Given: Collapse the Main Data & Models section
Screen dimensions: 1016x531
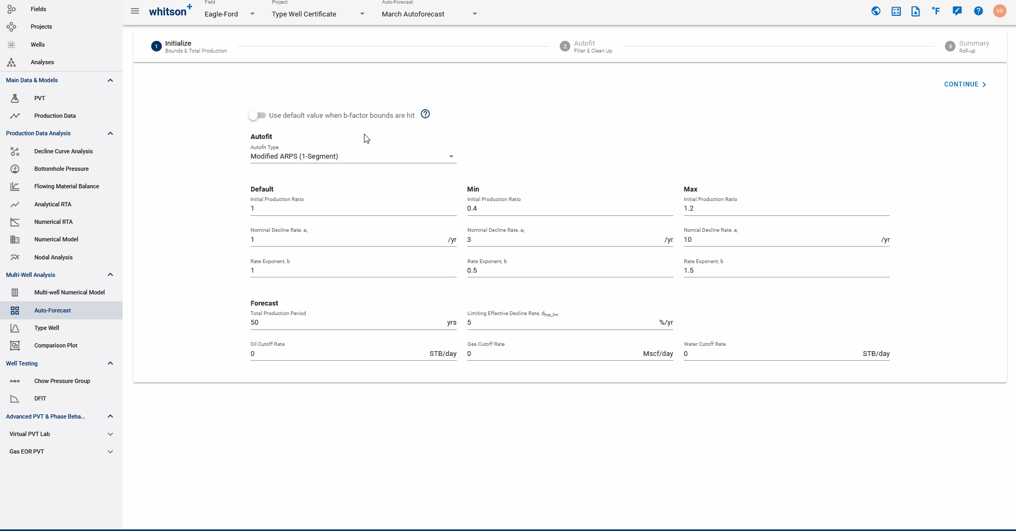Looking at the screenshot, I should (x=110, y=80).
